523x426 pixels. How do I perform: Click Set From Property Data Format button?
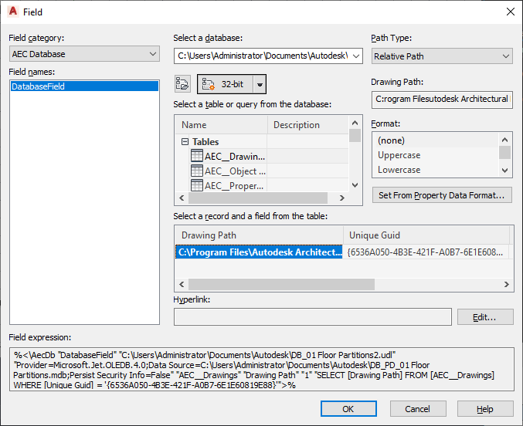442,195
